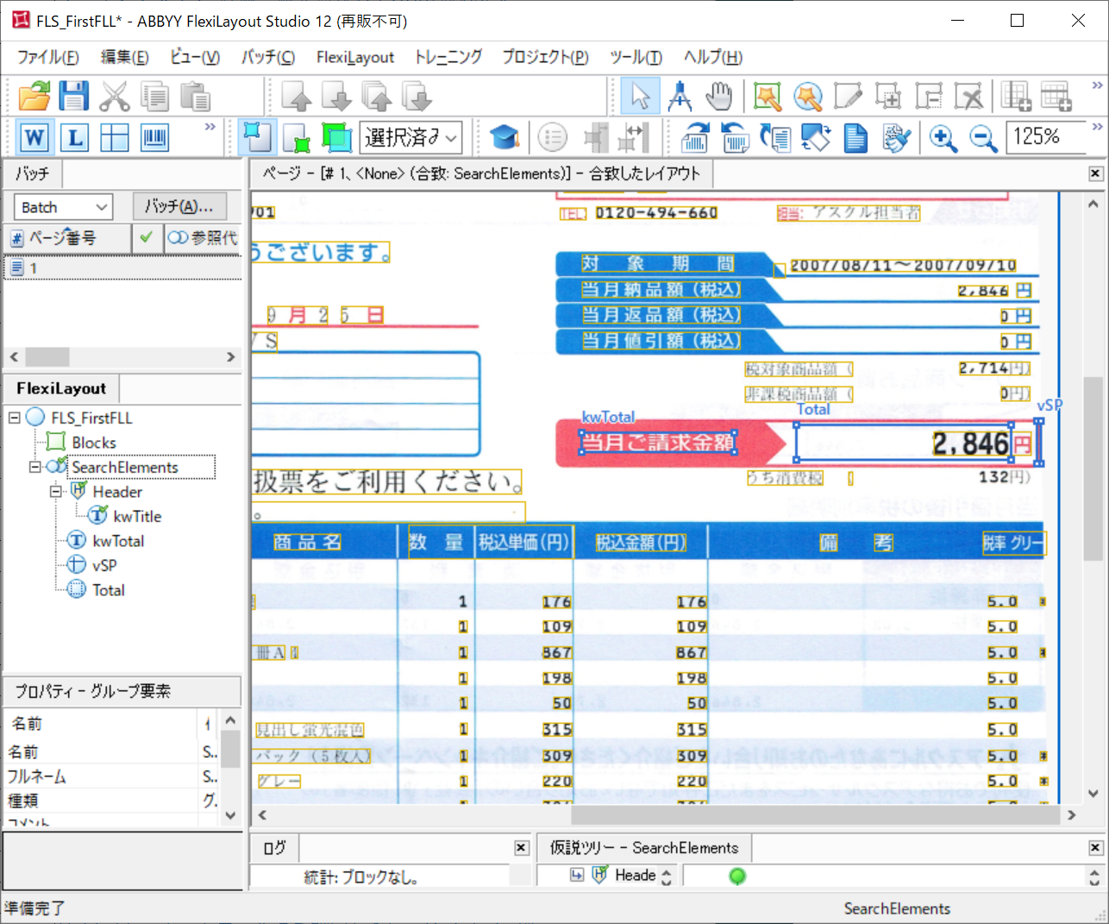Open the ビュー(V) menu

195,57
